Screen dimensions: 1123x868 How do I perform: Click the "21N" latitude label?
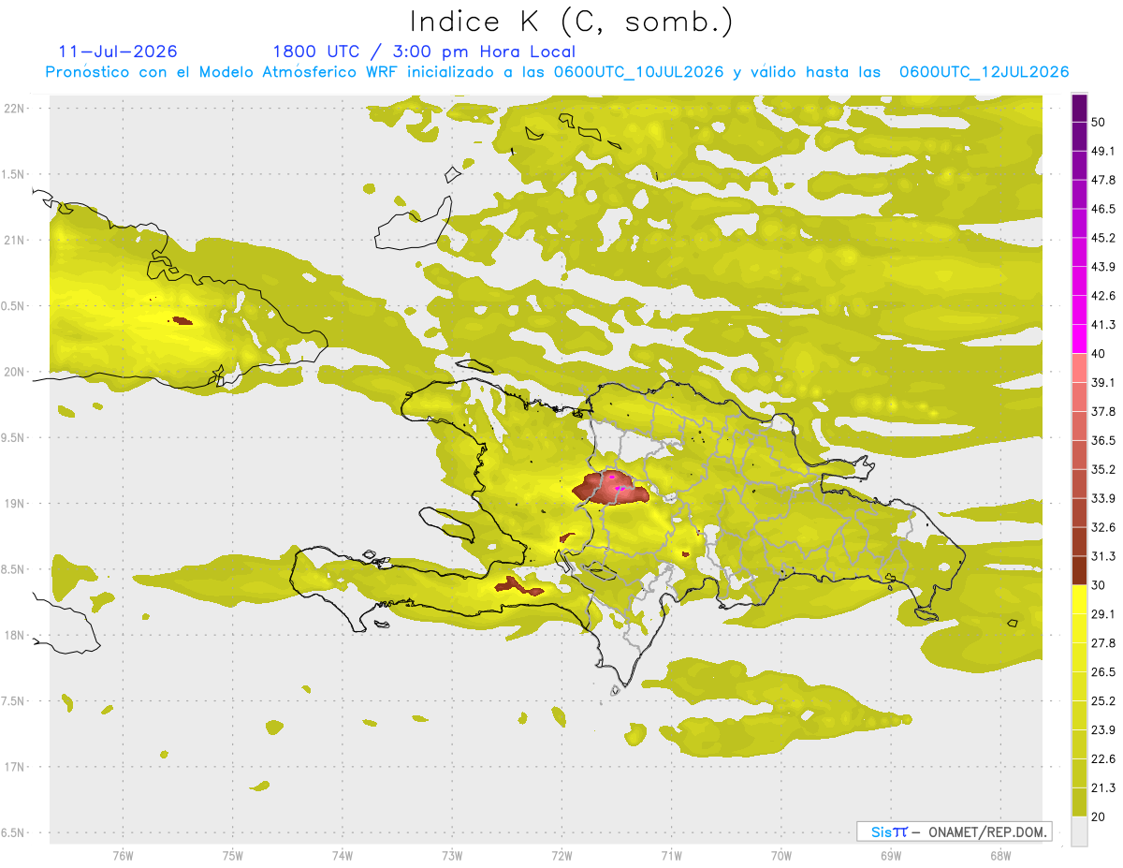[16, 240]
